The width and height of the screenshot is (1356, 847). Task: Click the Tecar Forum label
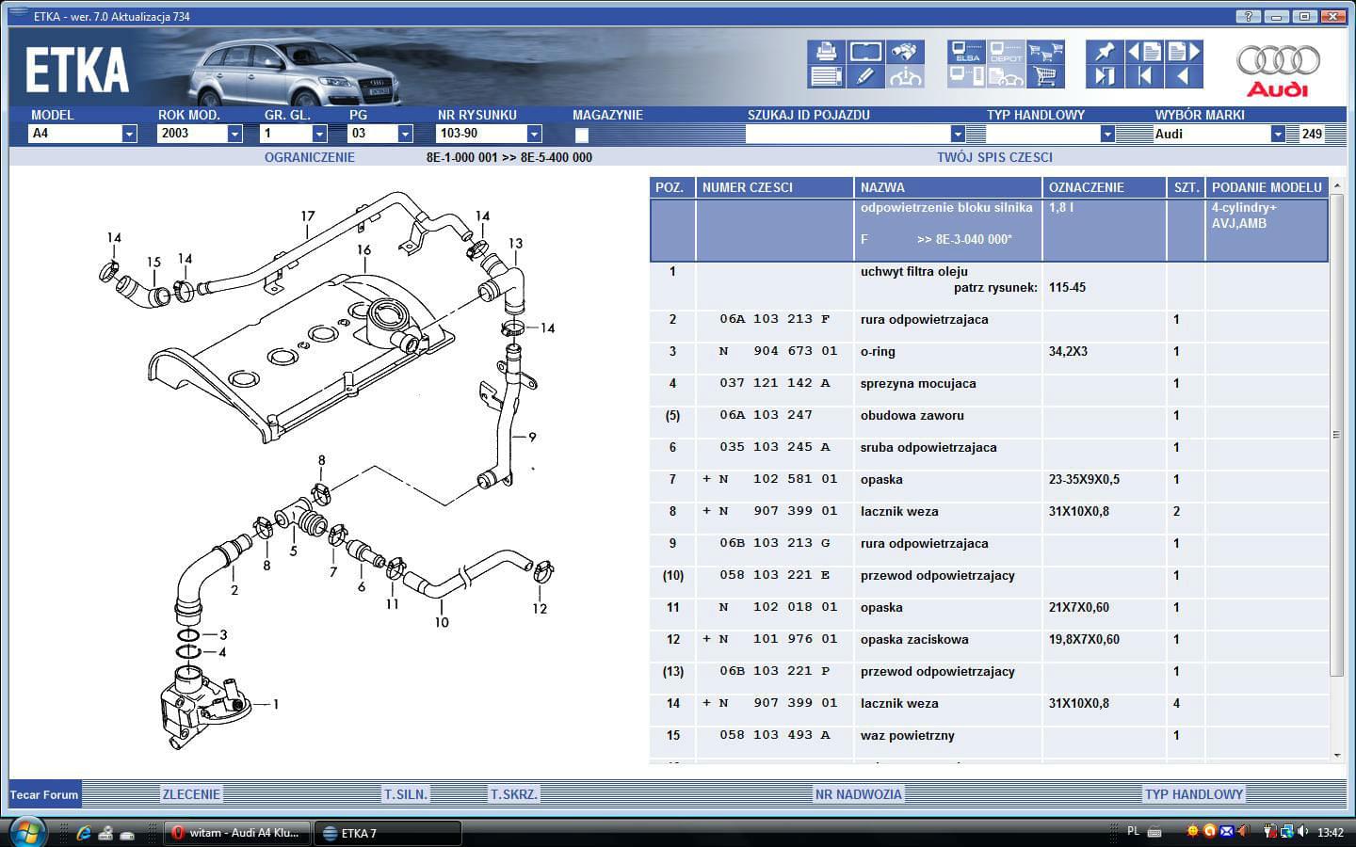pos(44,795)
